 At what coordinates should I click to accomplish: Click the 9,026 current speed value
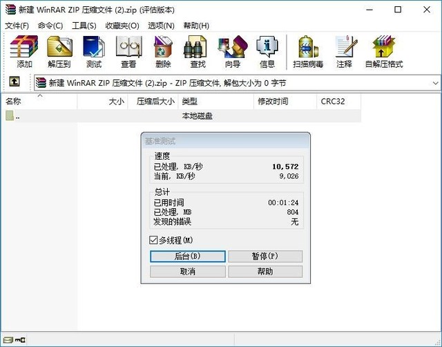pos(289,176)
